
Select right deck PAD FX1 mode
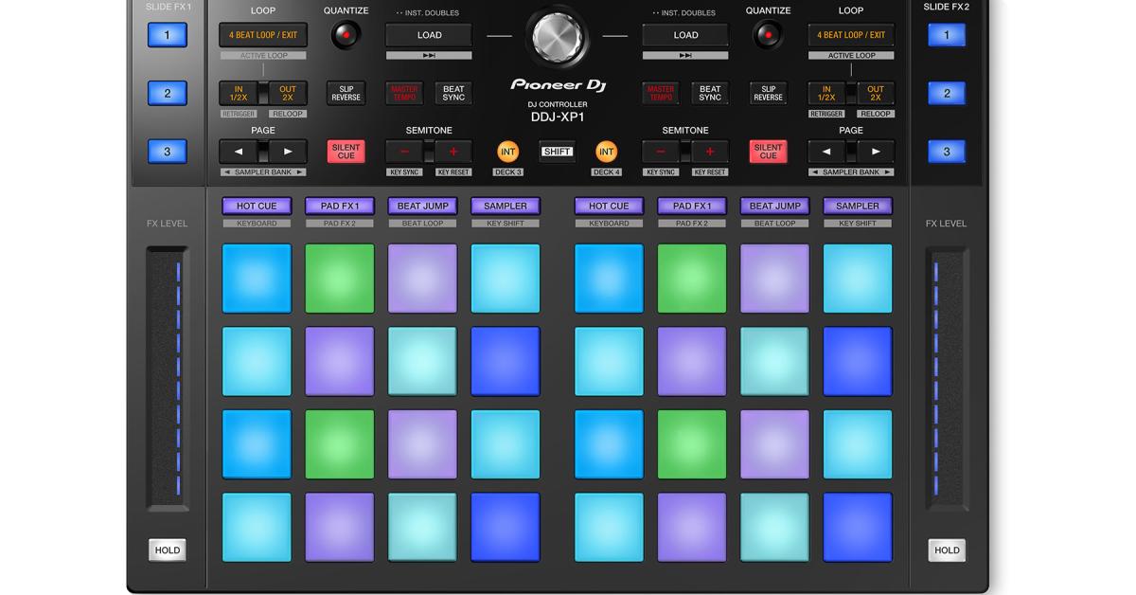692,206
